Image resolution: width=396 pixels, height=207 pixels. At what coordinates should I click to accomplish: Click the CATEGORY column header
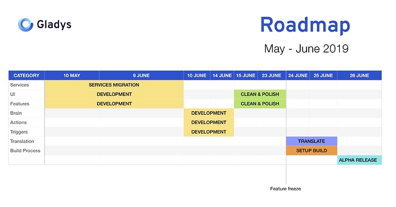pos(26,76)
